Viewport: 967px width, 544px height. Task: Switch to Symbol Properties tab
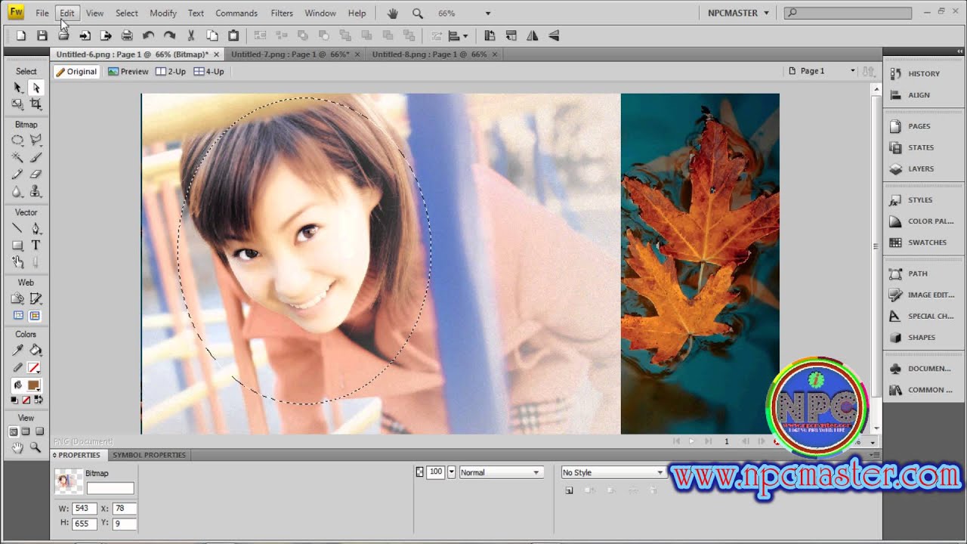click(149, 455)
